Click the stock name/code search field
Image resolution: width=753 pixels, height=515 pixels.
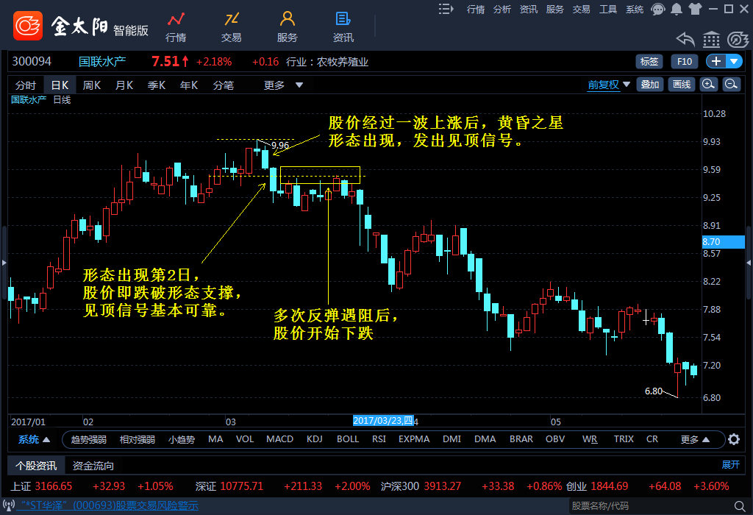click(647, 506)
